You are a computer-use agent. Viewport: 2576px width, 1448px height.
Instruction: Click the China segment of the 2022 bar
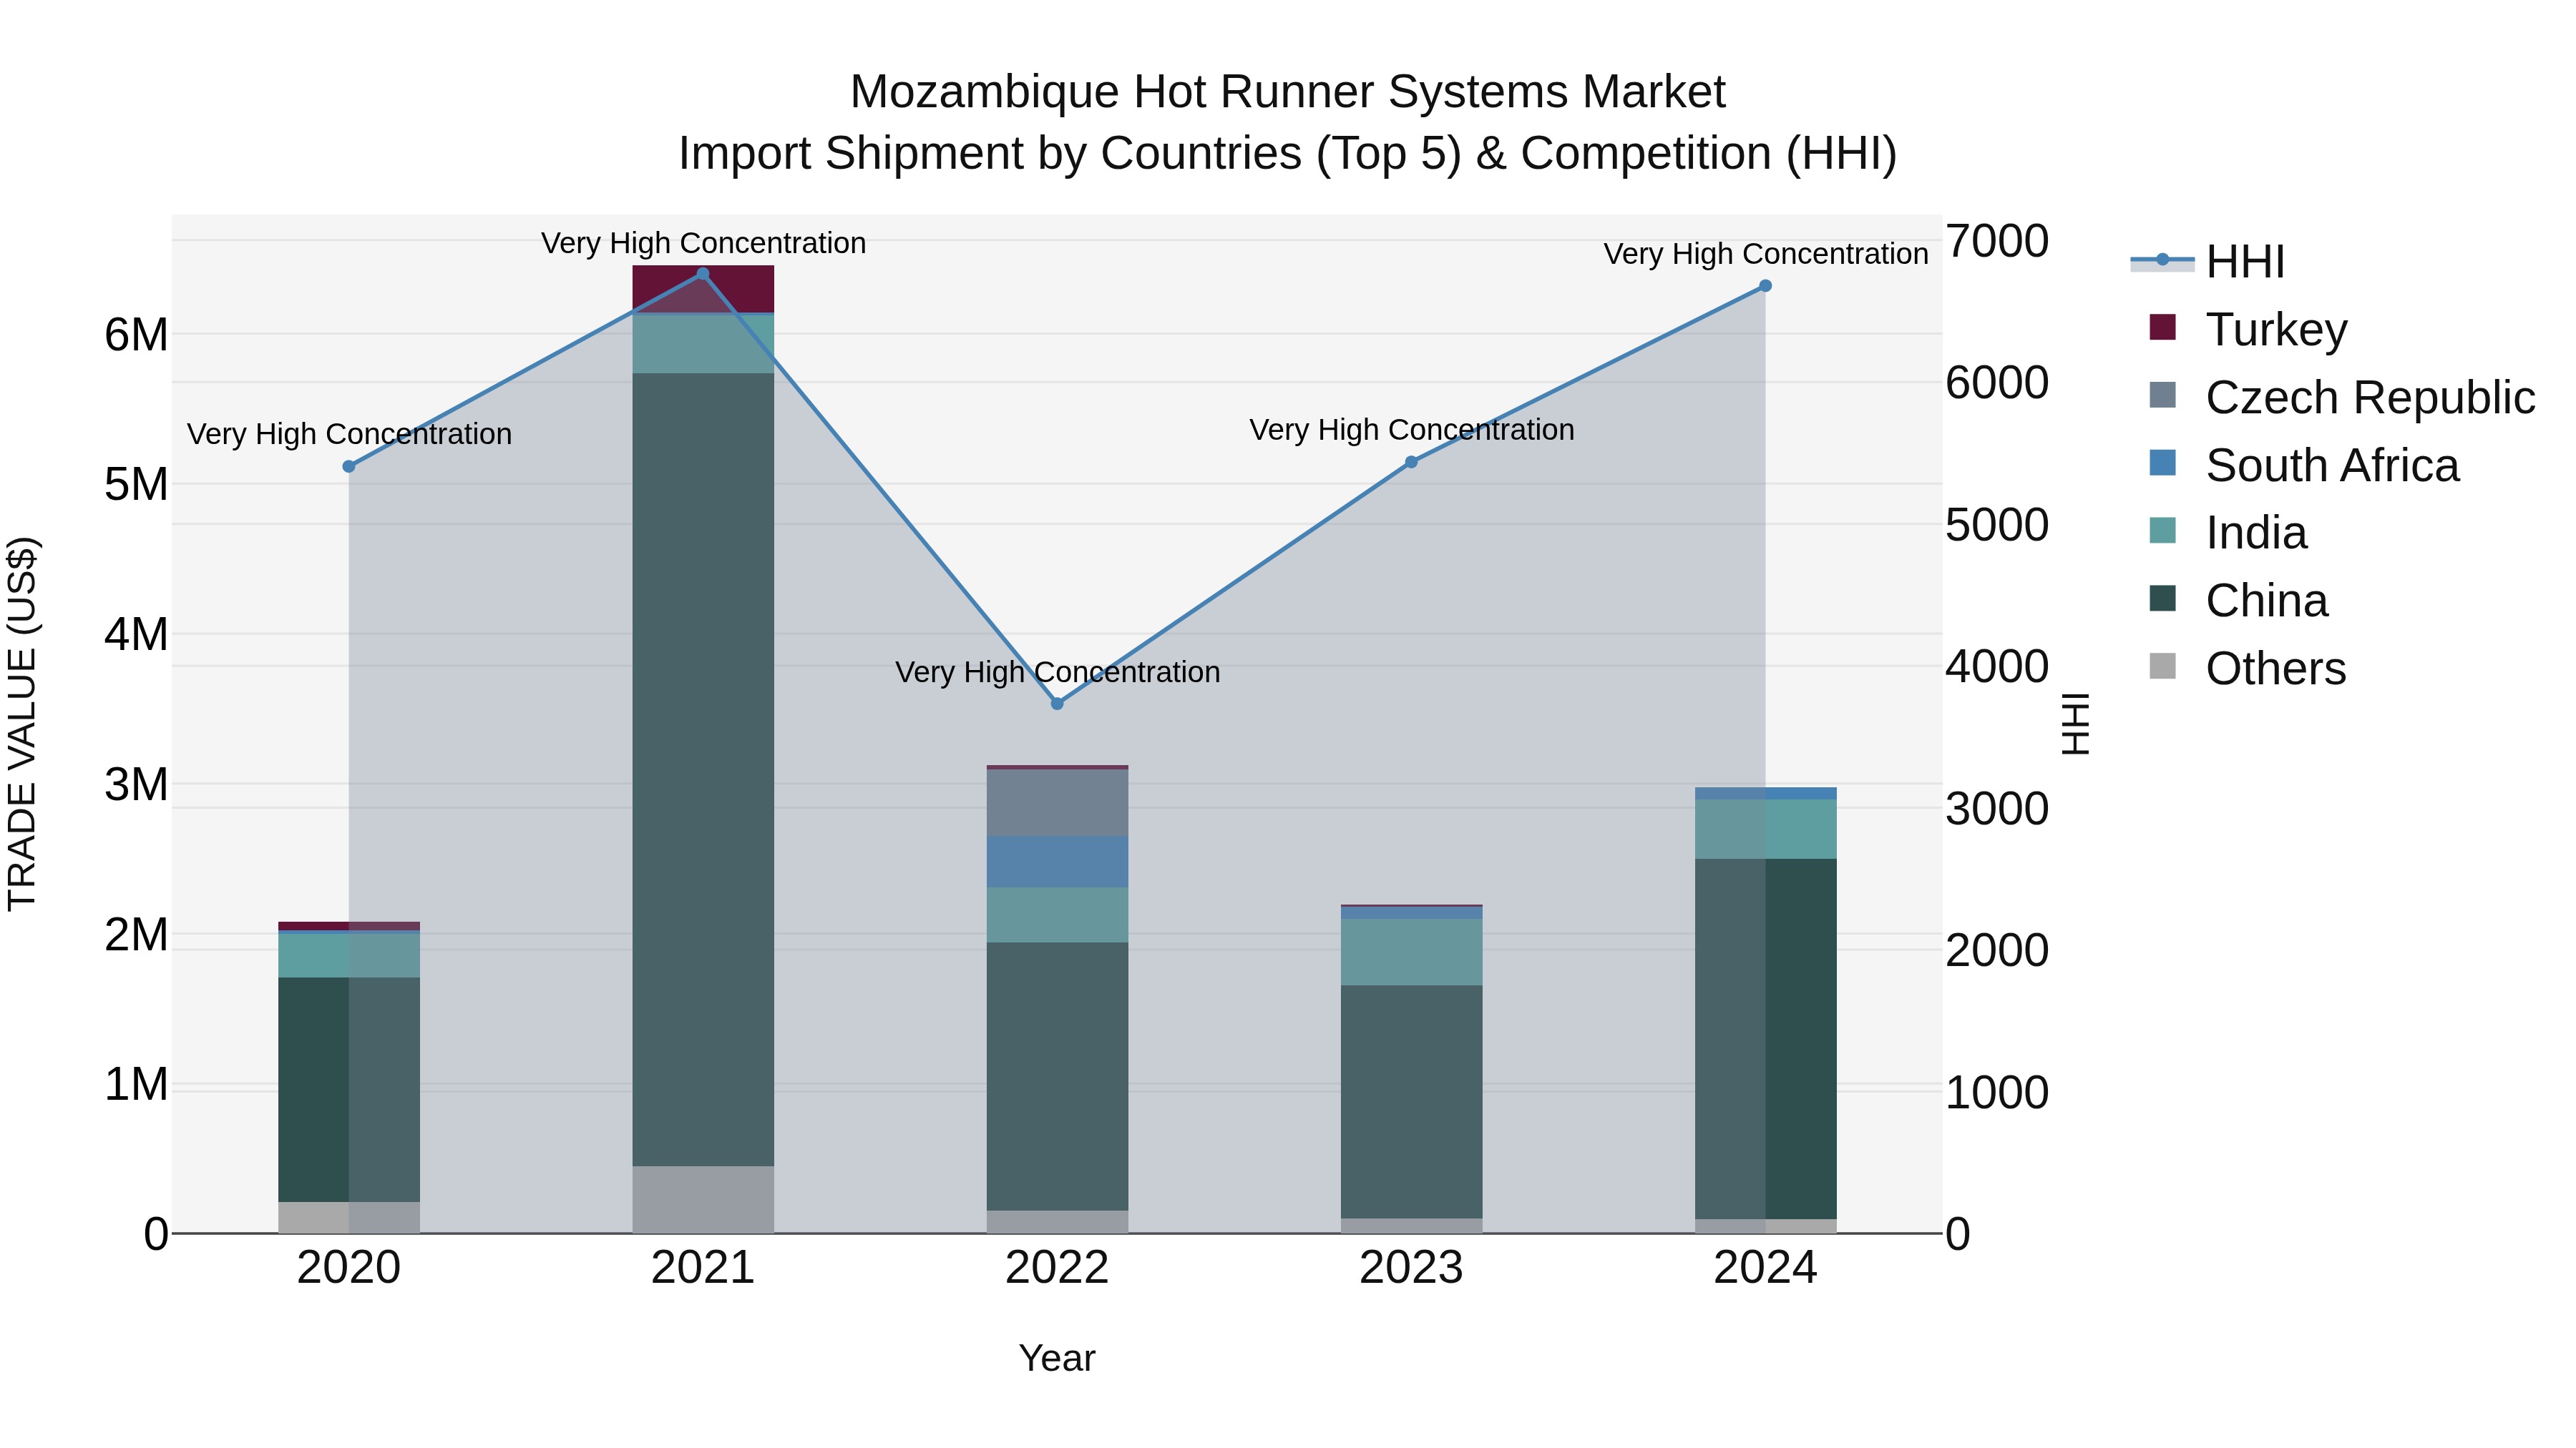coord(1057,1076)
